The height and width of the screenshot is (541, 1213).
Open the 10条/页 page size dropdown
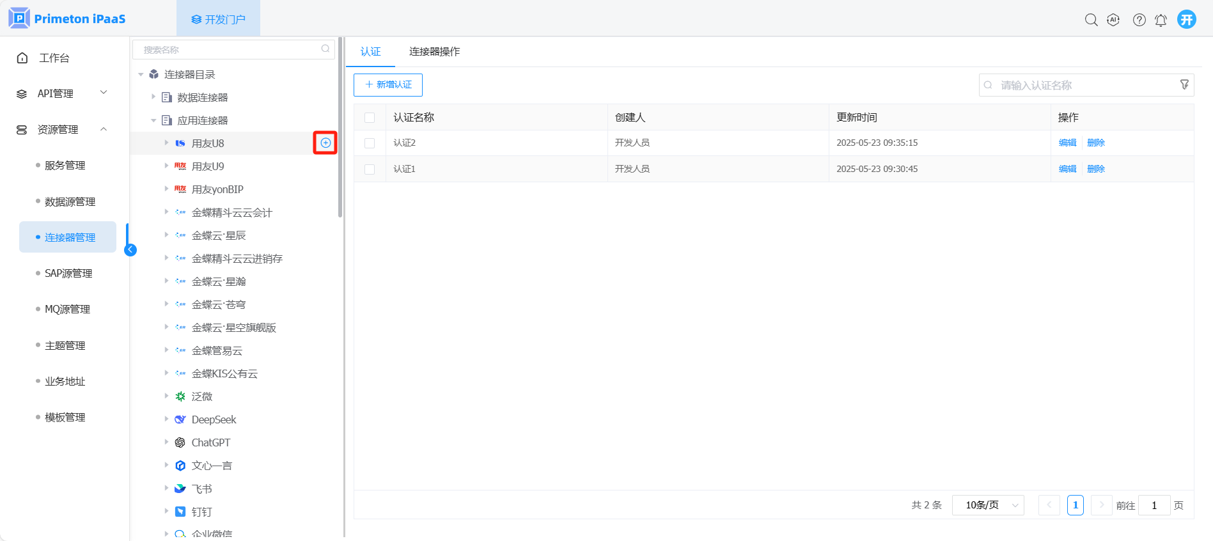click(988, 505)
